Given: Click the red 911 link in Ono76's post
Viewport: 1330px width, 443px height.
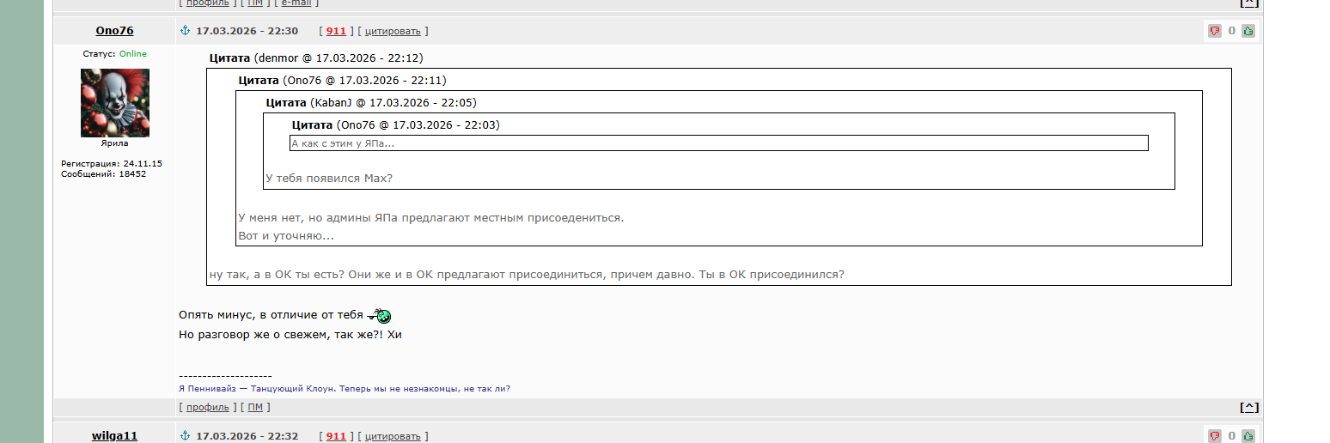Looking at the screenshot, I should pos(336,31).
